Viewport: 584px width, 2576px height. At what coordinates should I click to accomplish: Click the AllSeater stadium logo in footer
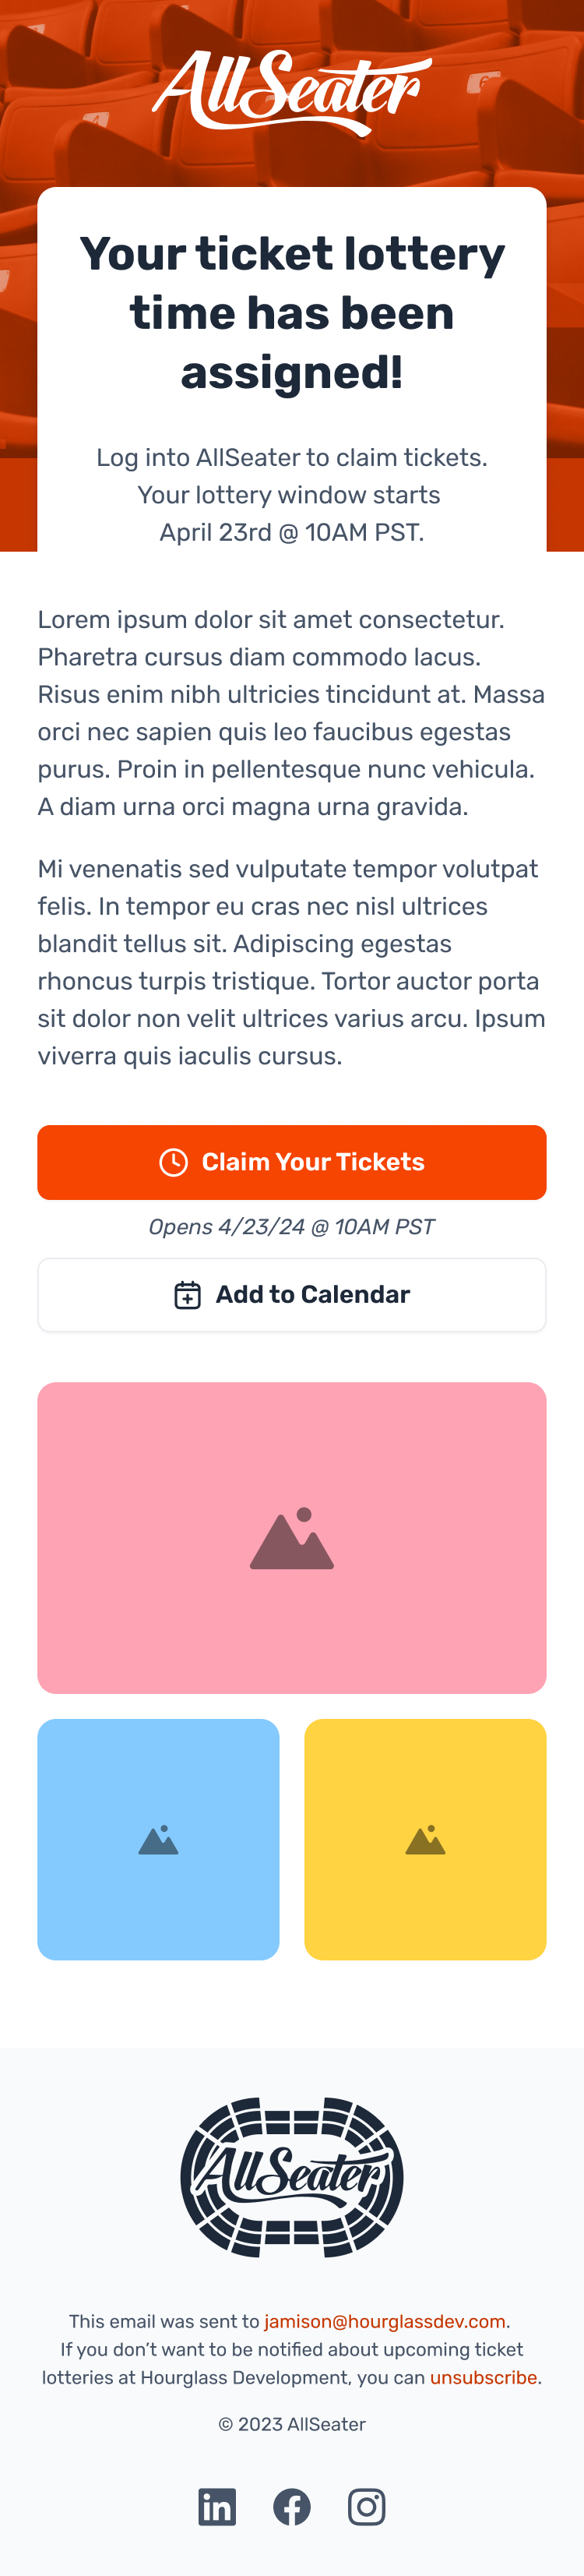pyautogui.click(x=292, y=2177)
